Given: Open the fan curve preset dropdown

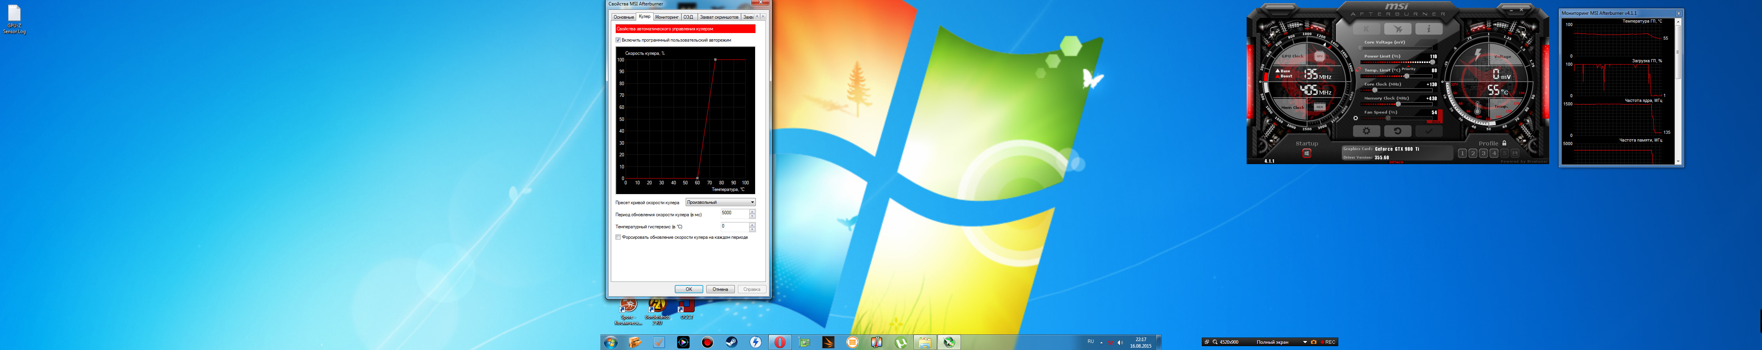Looking at the screenshot, I should [720, 202].
